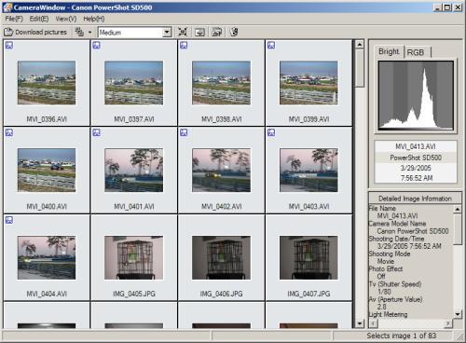Click the Detailed Image Information header
The height and width of the screenshot is (343, 466).
415,199
